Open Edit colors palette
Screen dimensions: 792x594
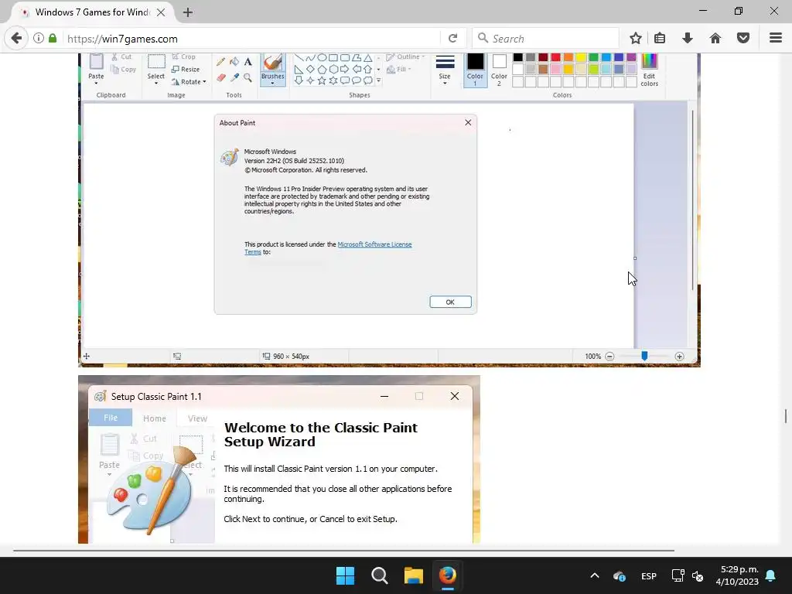[649, 70]
